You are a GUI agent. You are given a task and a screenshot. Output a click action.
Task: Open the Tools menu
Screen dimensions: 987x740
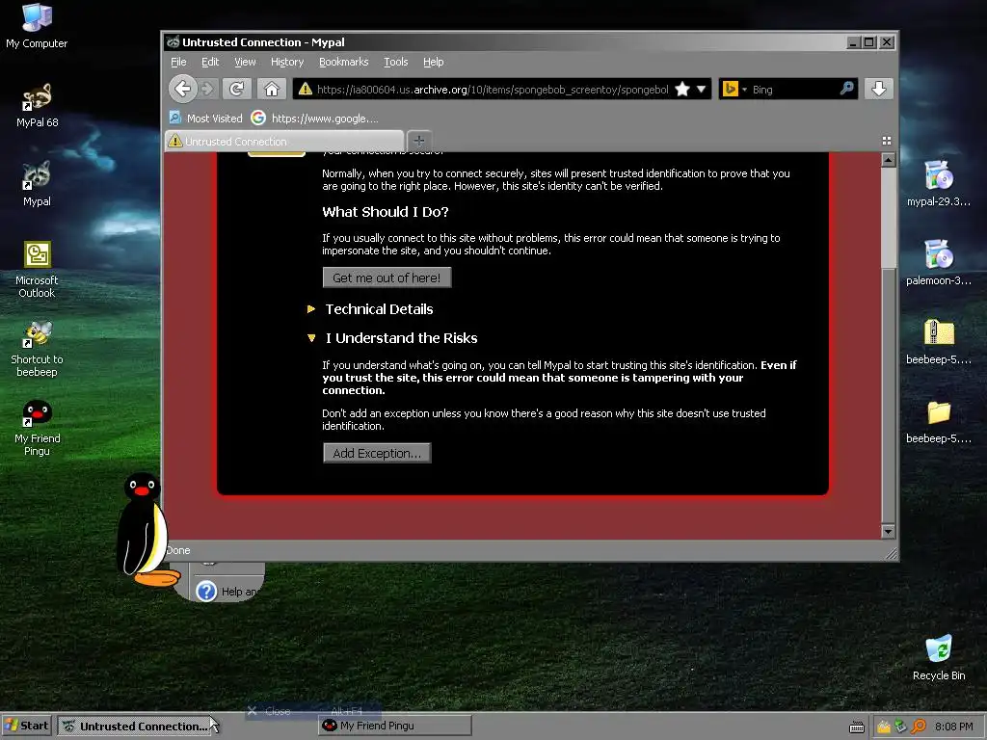coord(396,62)
